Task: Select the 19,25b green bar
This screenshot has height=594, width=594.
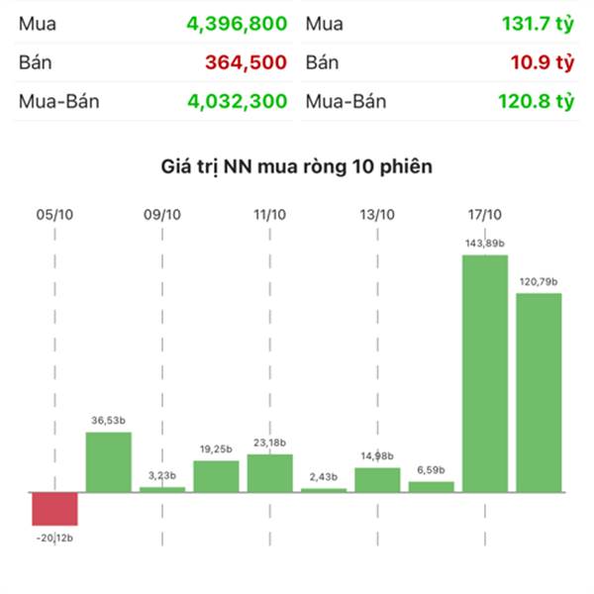Action: click(216, 476)
